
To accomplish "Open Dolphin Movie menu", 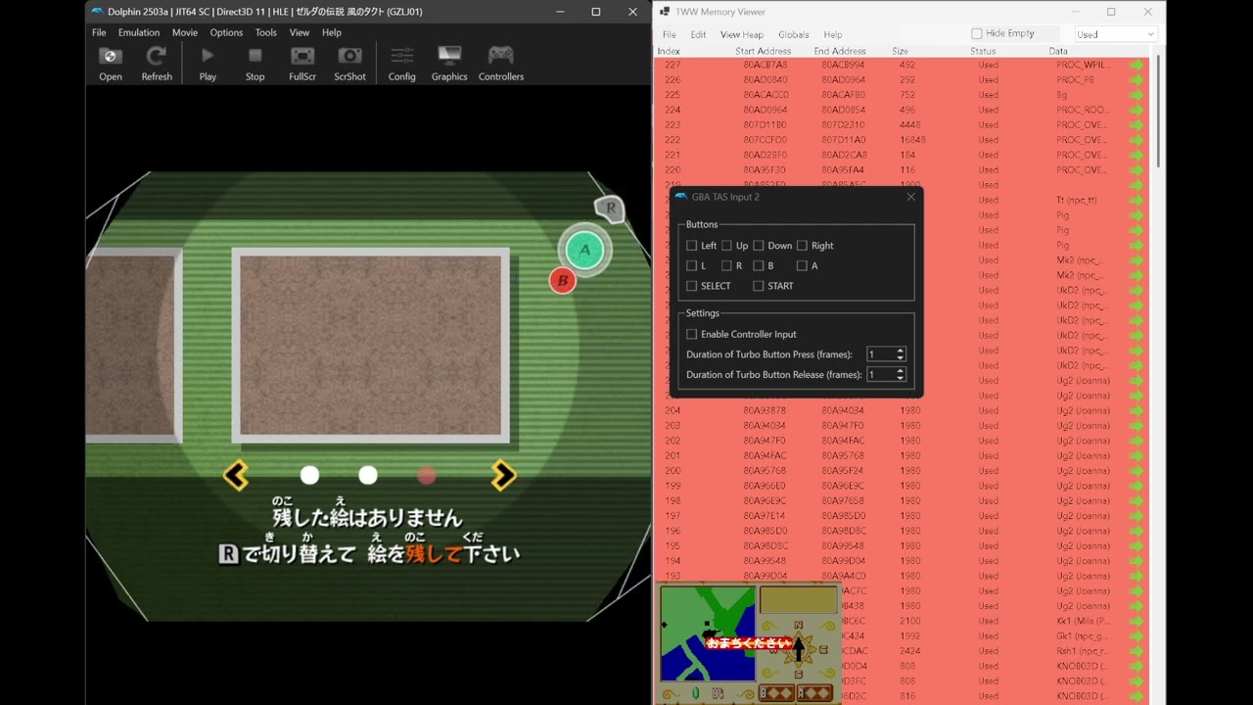I will [x=185, y=32].
